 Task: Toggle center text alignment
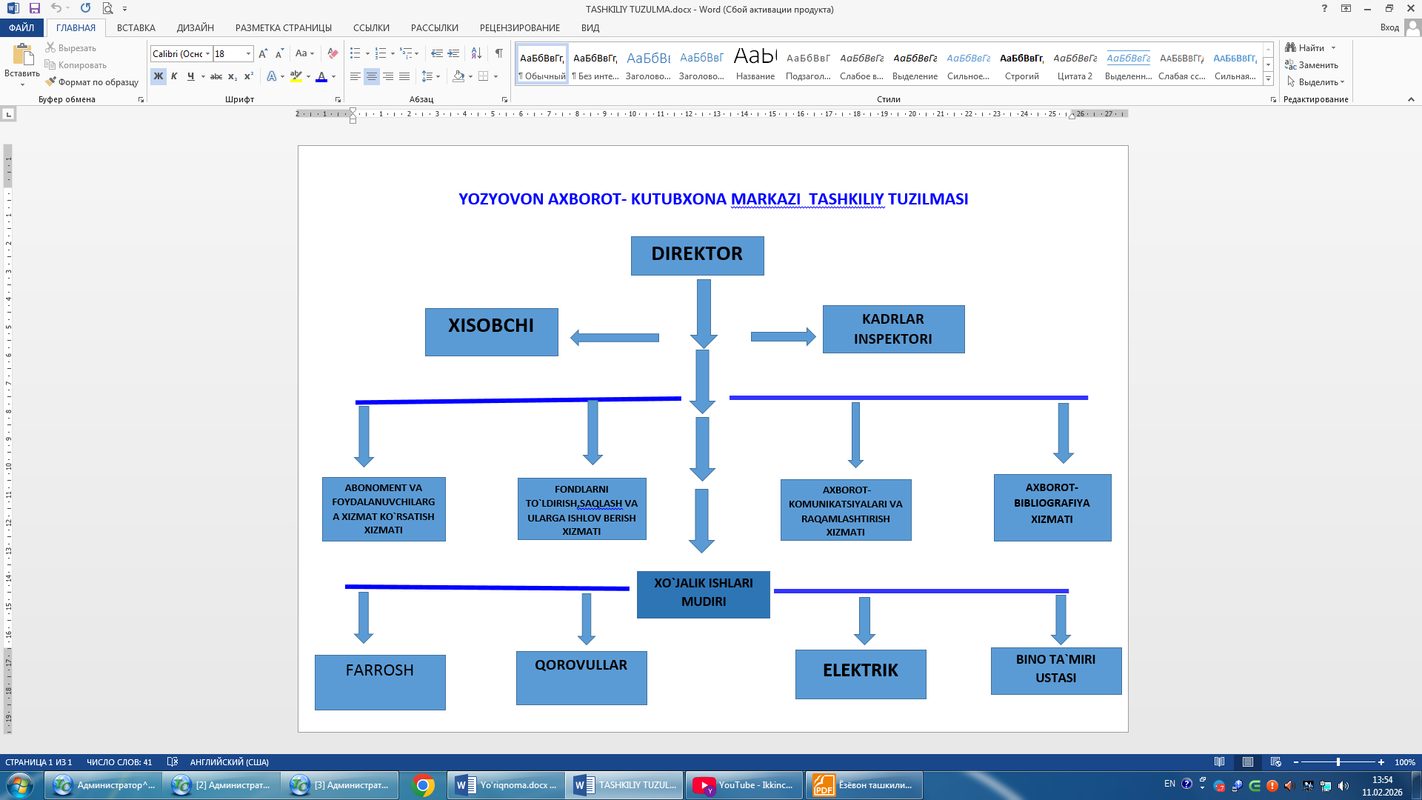click(372, 76)
